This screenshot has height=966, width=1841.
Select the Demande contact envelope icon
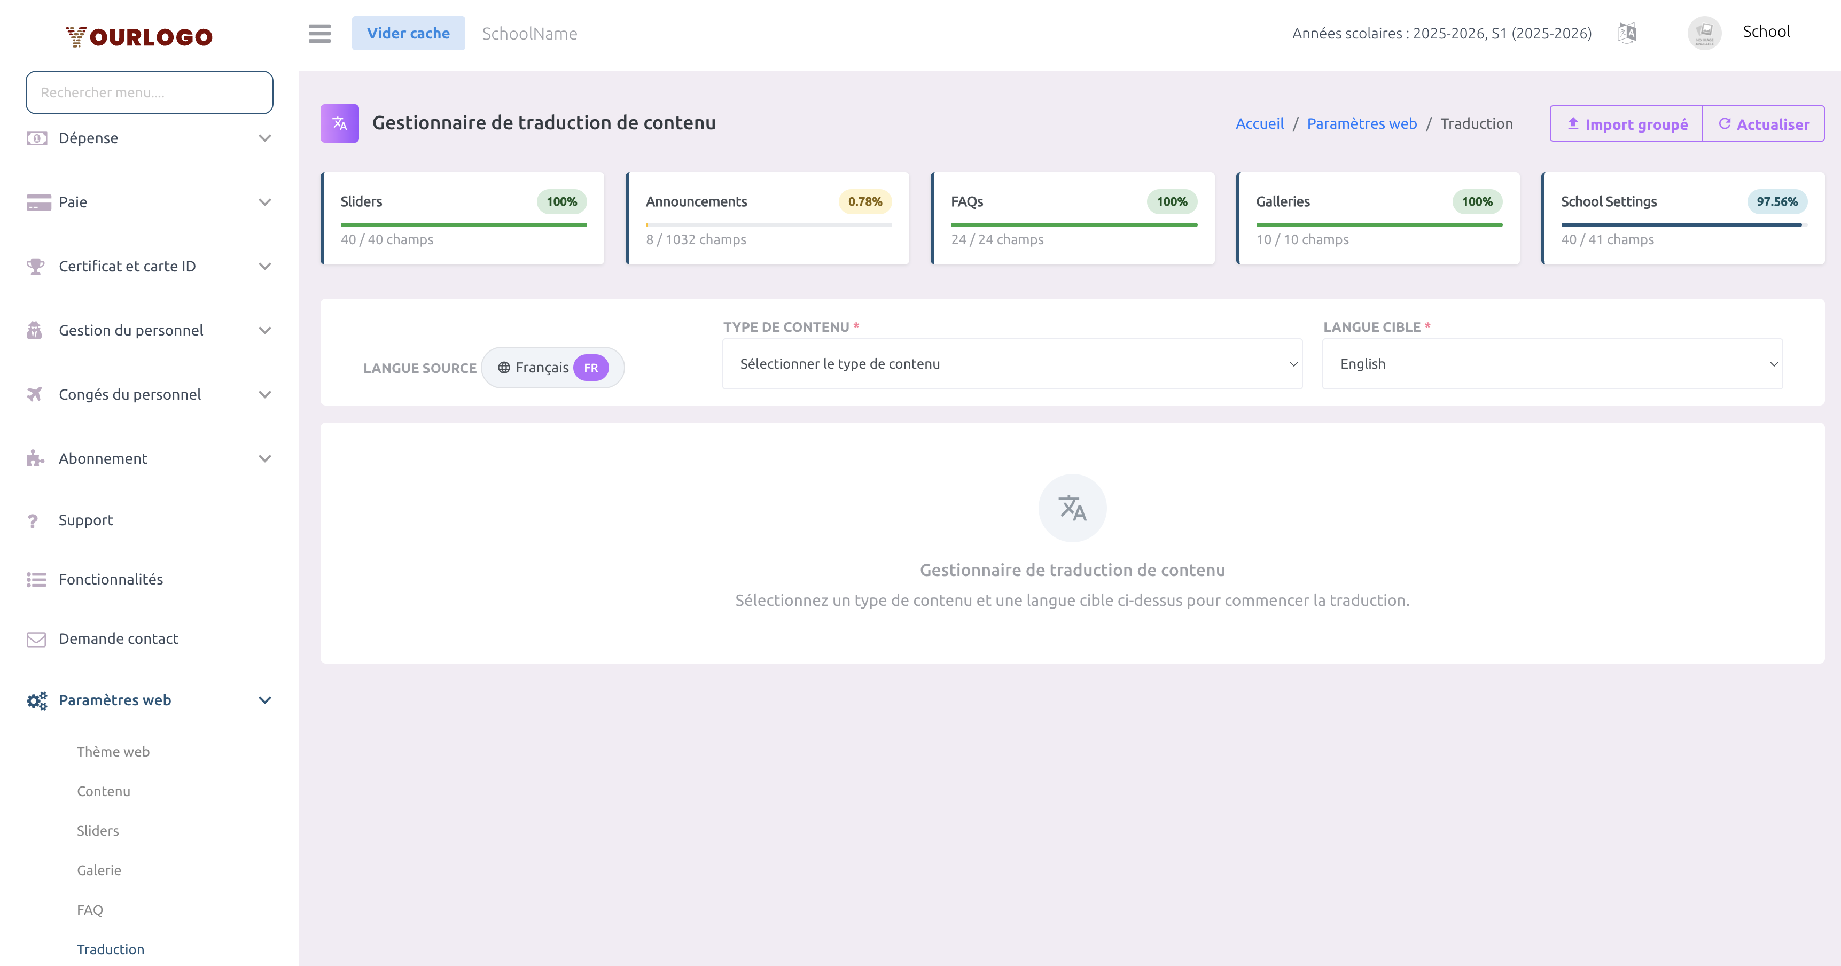(36, 639)
